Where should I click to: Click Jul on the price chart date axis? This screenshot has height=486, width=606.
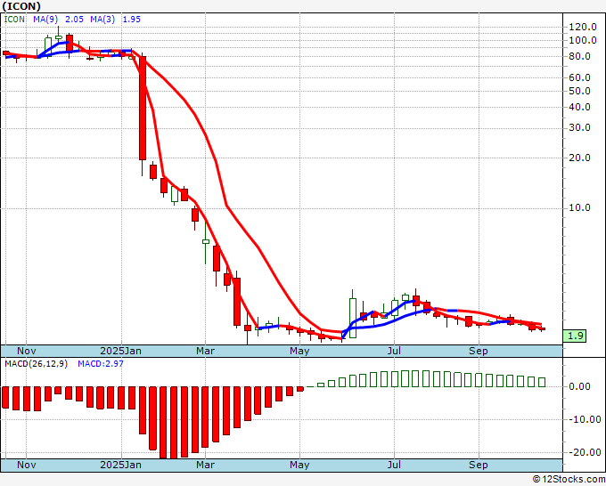point(394,351)
